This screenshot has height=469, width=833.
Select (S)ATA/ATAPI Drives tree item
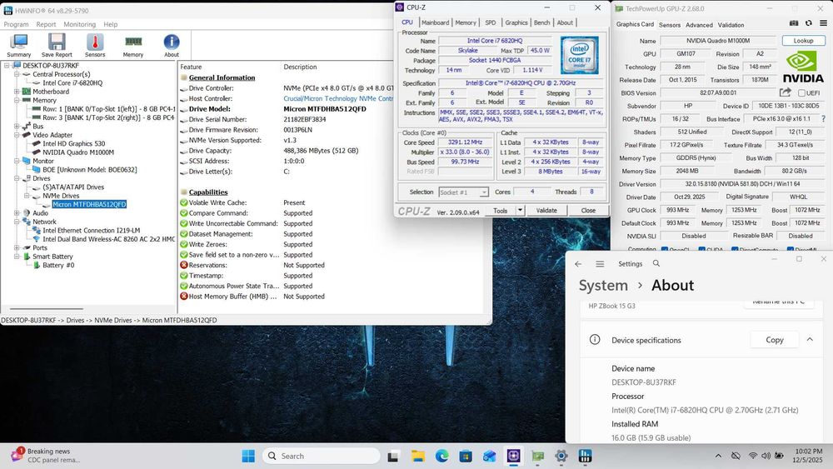73,187
